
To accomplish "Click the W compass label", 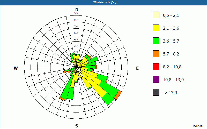I will click(16, 68).
